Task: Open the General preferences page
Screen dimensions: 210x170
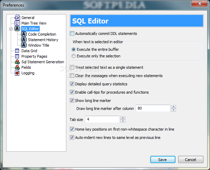Action: (x=28, y=18)
